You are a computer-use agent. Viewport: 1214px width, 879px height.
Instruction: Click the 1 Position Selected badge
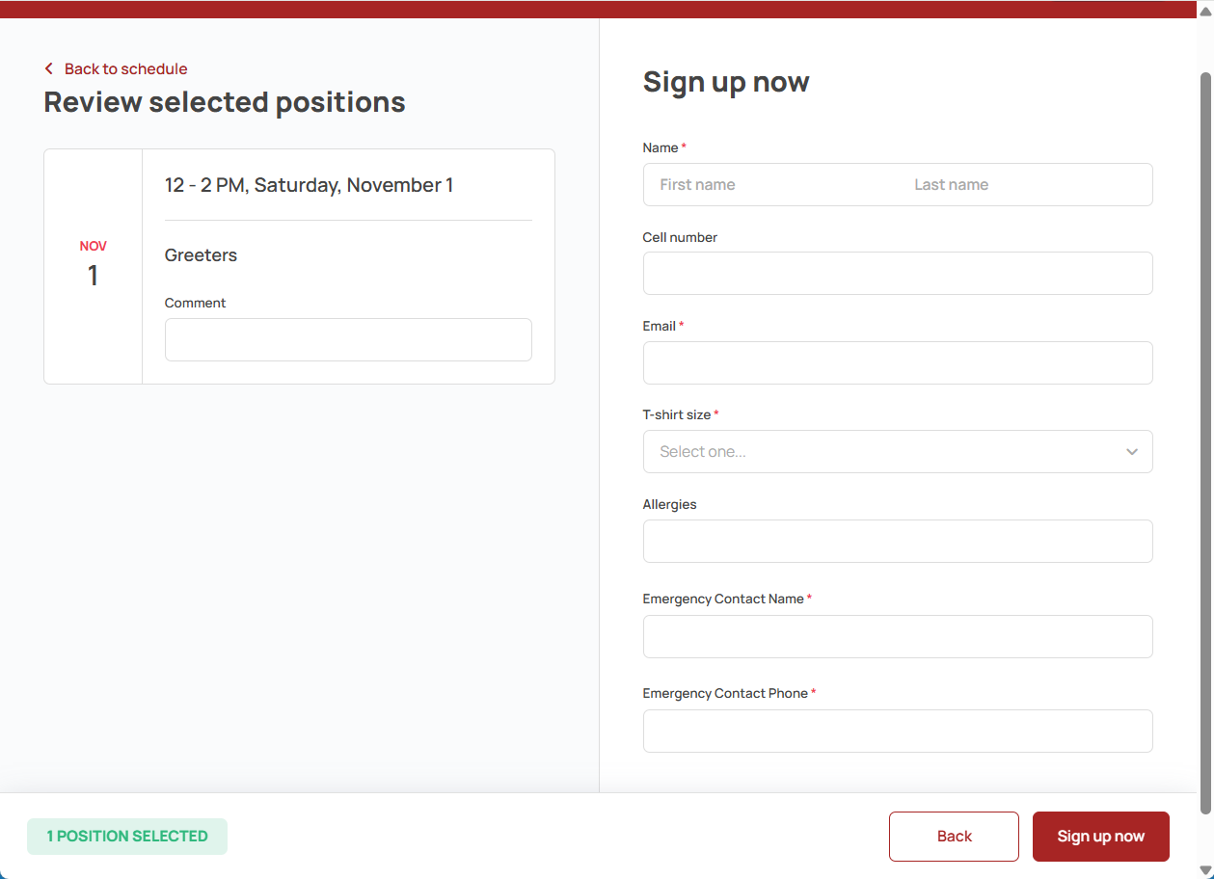127,837
